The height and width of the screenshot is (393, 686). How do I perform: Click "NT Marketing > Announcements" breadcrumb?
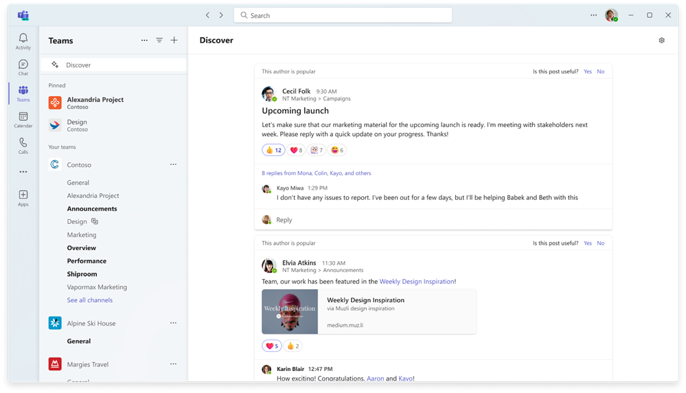click(323, 270)
